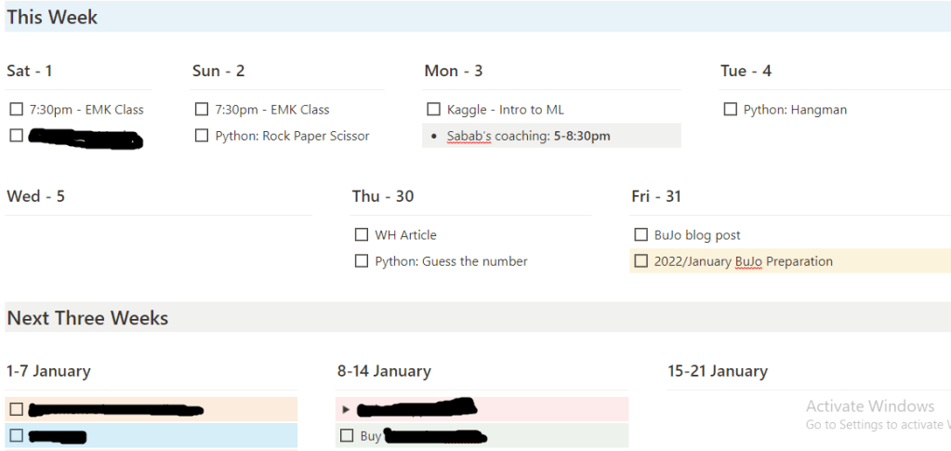The width and height of the screenshot is (951, 451).
Task: Tick Sunday's 7:30pm EMK Class checkbox
Action: coord(202,110)
